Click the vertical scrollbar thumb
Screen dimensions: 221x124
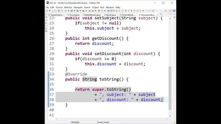pyautogui.click(x=170, y=88)
